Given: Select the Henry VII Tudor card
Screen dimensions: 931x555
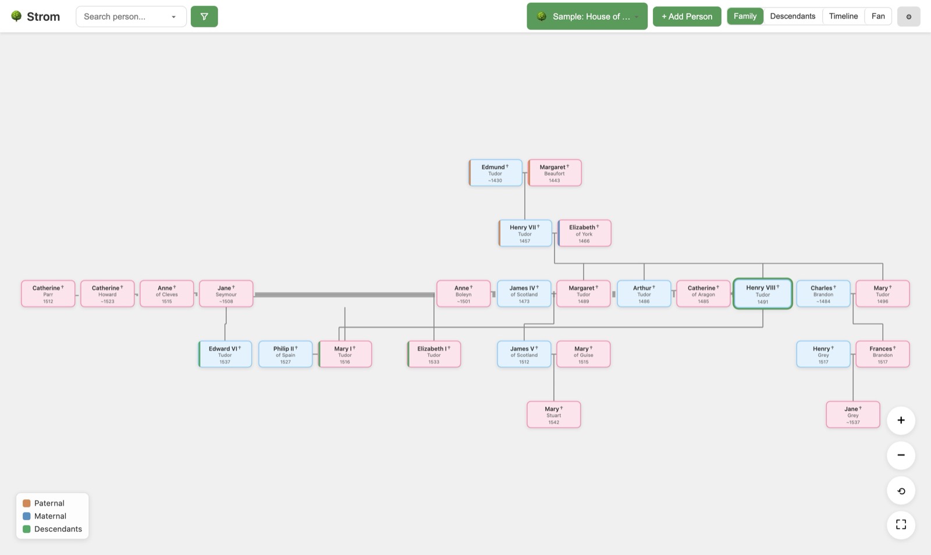Looking at the screenshot, I should tap(525, 234).
